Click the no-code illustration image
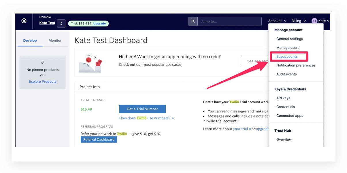 [x=91, y=63]
